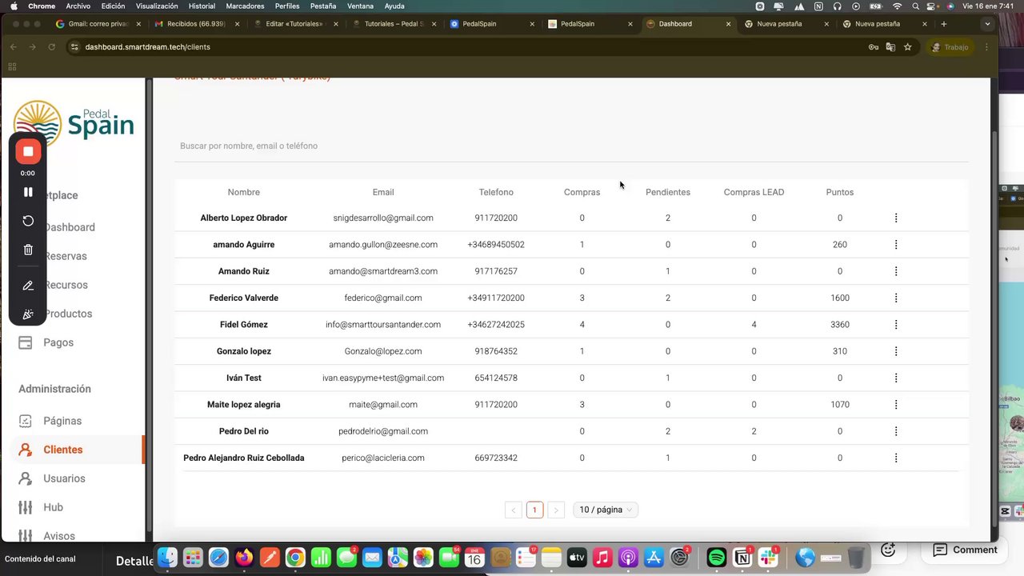The height and width of the screenshot is (576, 1024).
Task: Open the three-dot menu for Pedro Alejandro Ruiz Cebollada
Action: (896, 458)
